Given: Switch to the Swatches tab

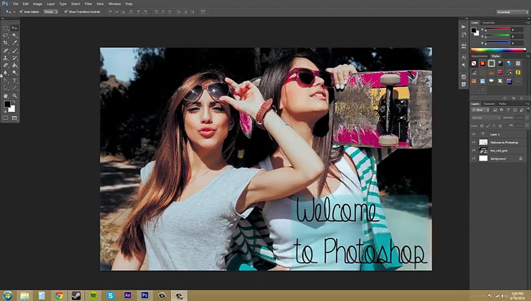Looking at the screenshot, I should pyautogui.click(x=488, y=23).
